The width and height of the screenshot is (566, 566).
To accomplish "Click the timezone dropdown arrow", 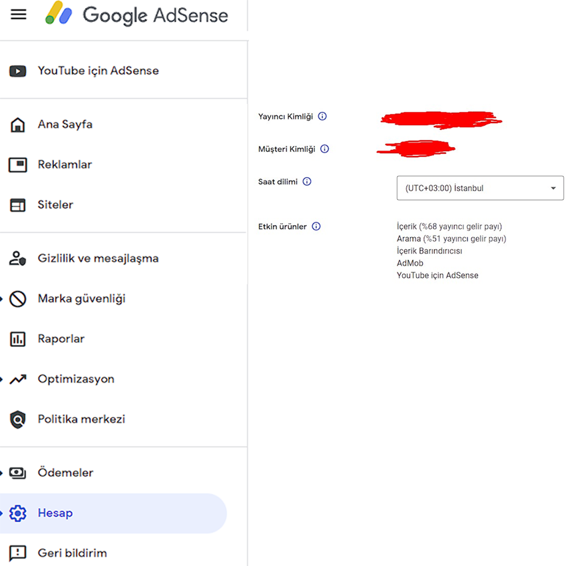I will [553, 188].
